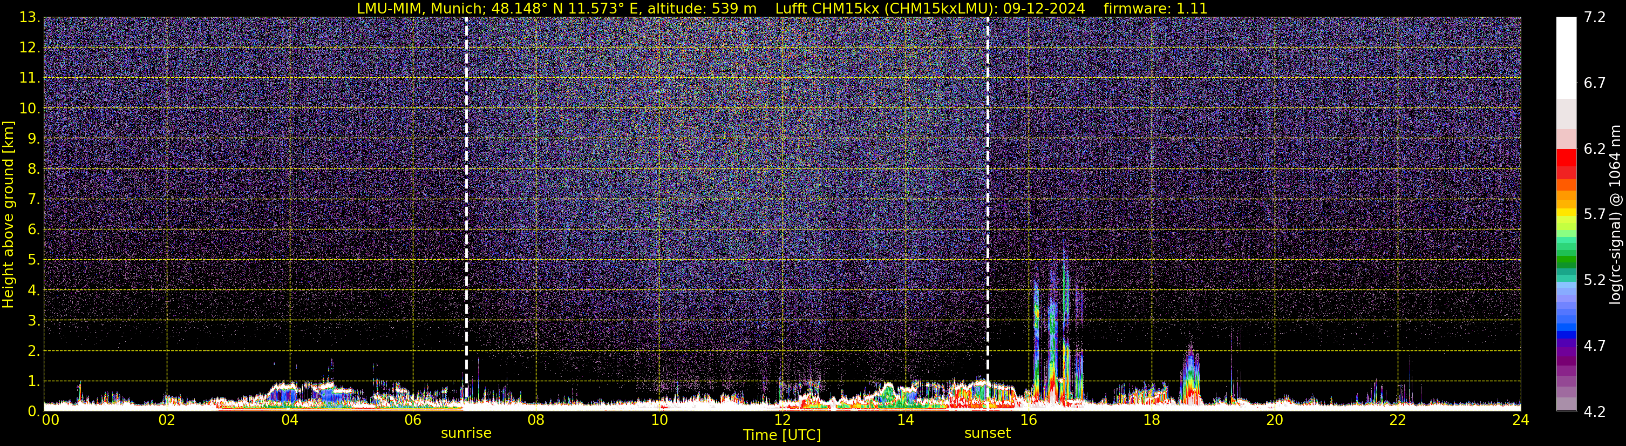Click the white top section of the colorbar
The image size is (1626, 446).
pos(1566,57)
